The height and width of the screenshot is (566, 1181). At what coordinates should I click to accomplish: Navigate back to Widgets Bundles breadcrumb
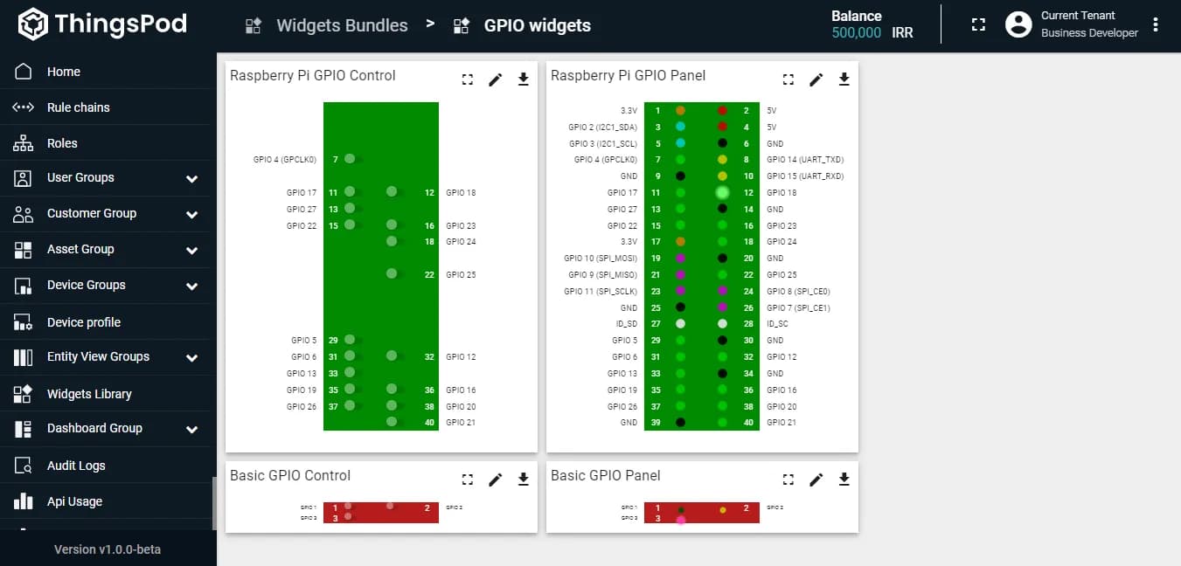(x=342, y=25)
